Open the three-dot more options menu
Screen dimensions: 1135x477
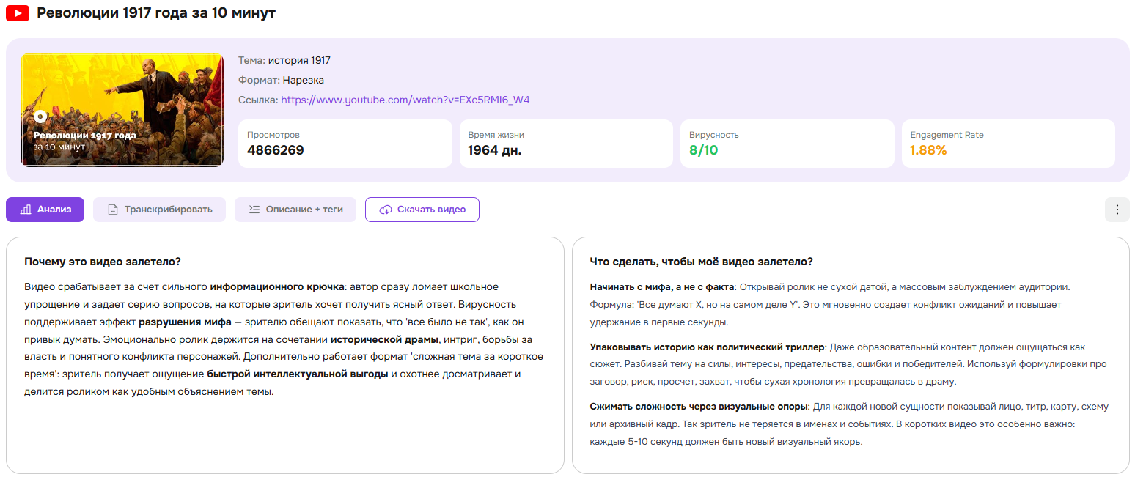coord(1117,210)
